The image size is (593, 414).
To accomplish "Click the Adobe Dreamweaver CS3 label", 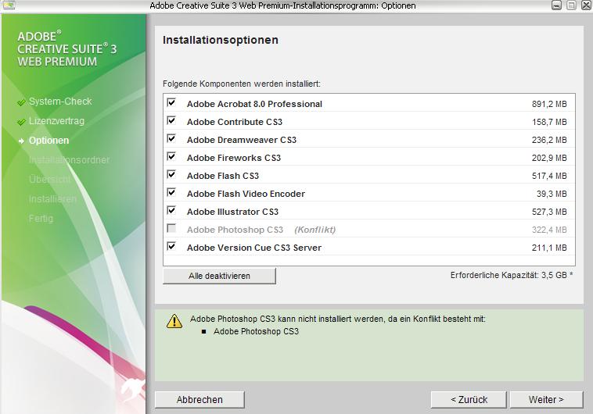I will point(242,140).
